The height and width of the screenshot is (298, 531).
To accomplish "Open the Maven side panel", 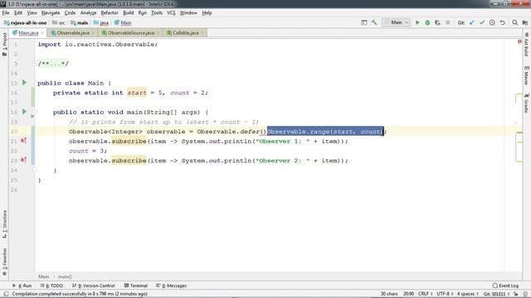I will tap(526, 75).
